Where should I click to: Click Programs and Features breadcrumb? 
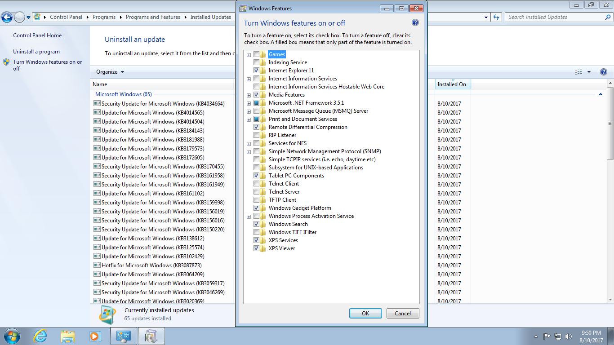coord(153,17)
